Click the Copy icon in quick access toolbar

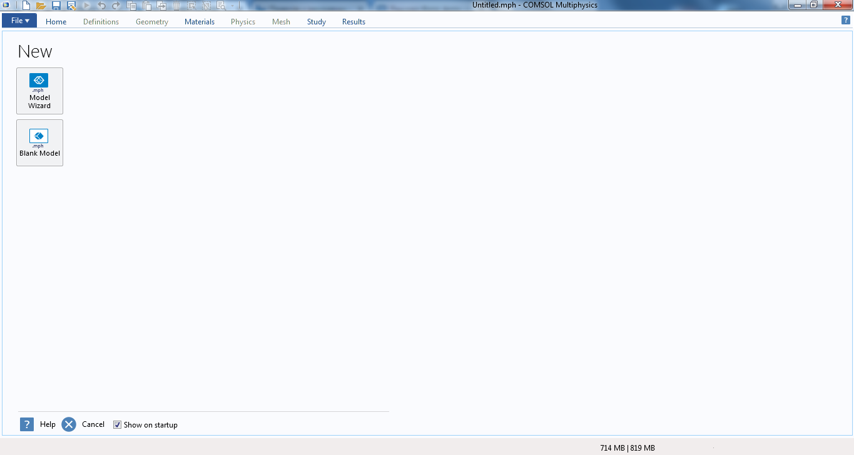(131, 6)
